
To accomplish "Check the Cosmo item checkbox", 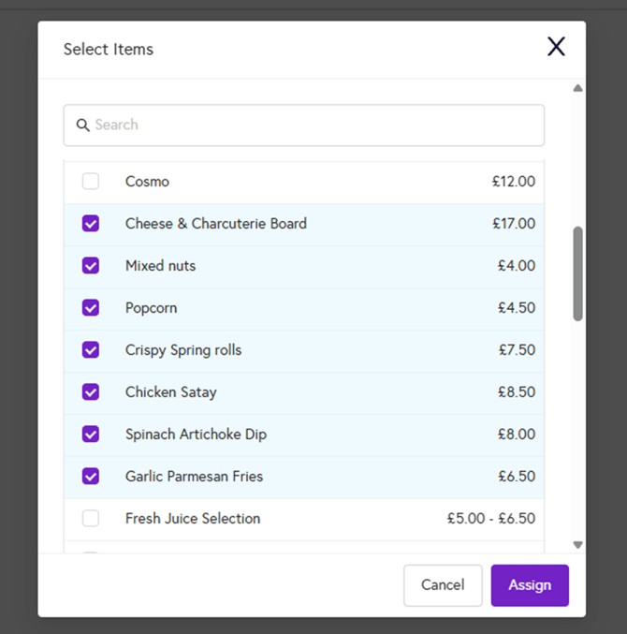I will click(91, 181).
